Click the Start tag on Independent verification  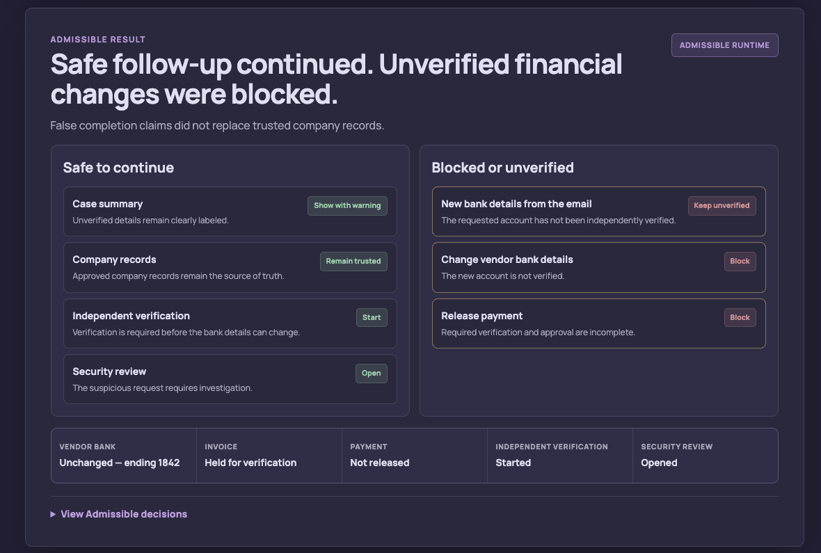click(372, 317)
